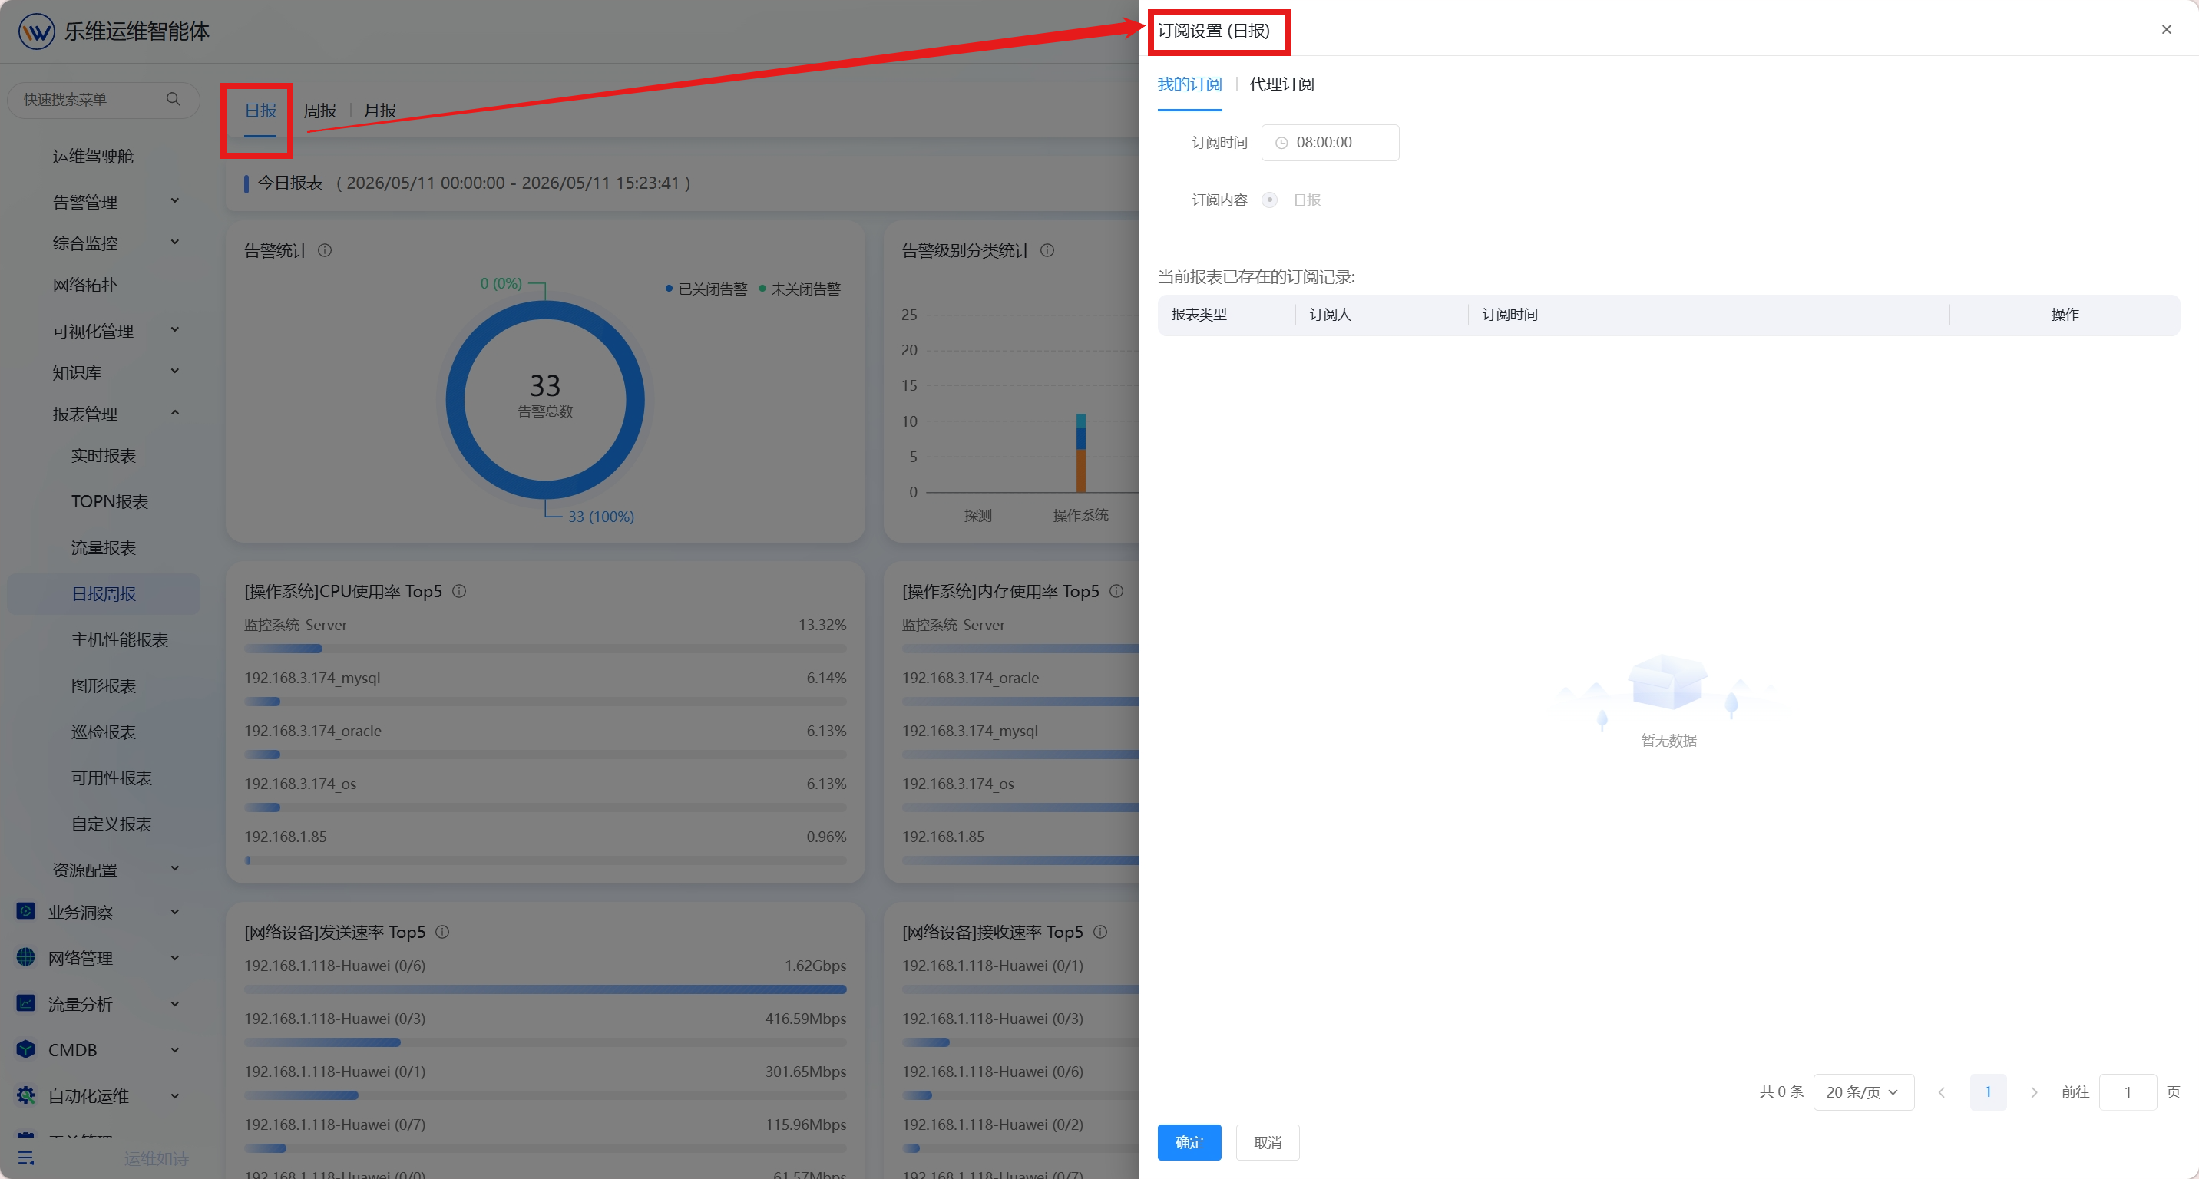The image size is (2199, 1179).
Task: Click the CMDB cube icon
Action: [x=25, y=1049]
